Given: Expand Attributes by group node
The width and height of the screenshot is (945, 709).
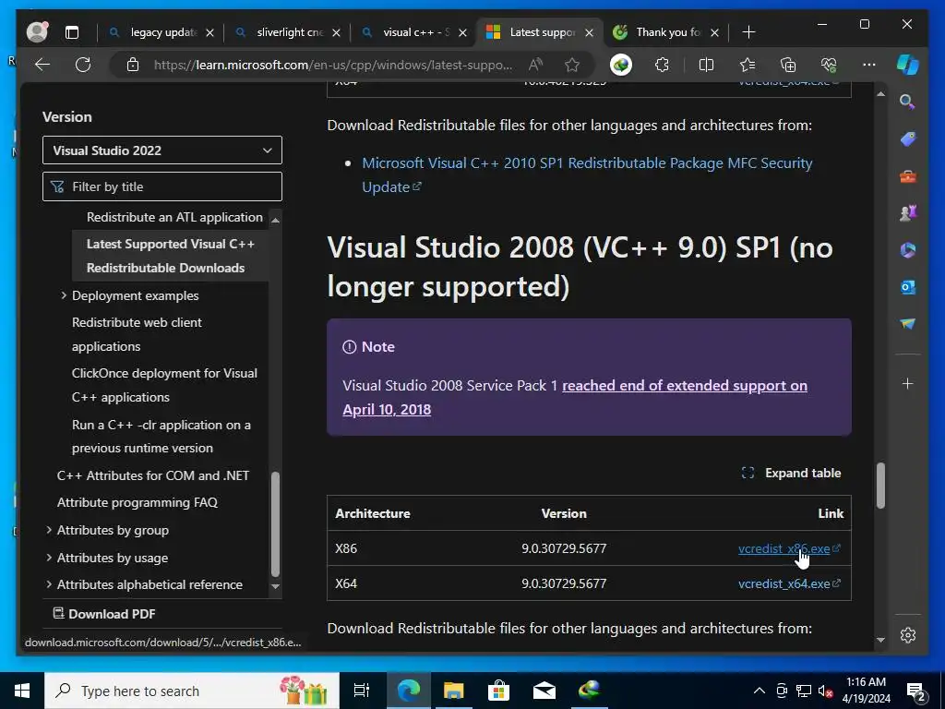Looking at the screenshot, I should click(x=49, y=530).
